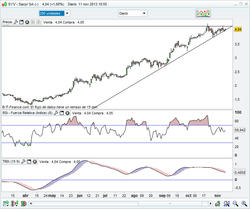Click the zoom in magnifier icon
Image resolution: width=250 pixels, height=209 pixels.
pos(244,204)
